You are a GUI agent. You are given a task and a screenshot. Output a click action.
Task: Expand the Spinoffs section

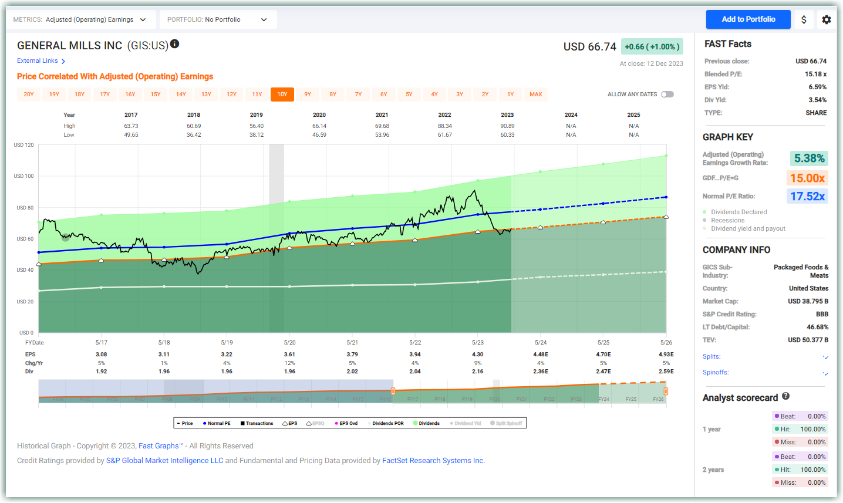[x=825, y=373]
